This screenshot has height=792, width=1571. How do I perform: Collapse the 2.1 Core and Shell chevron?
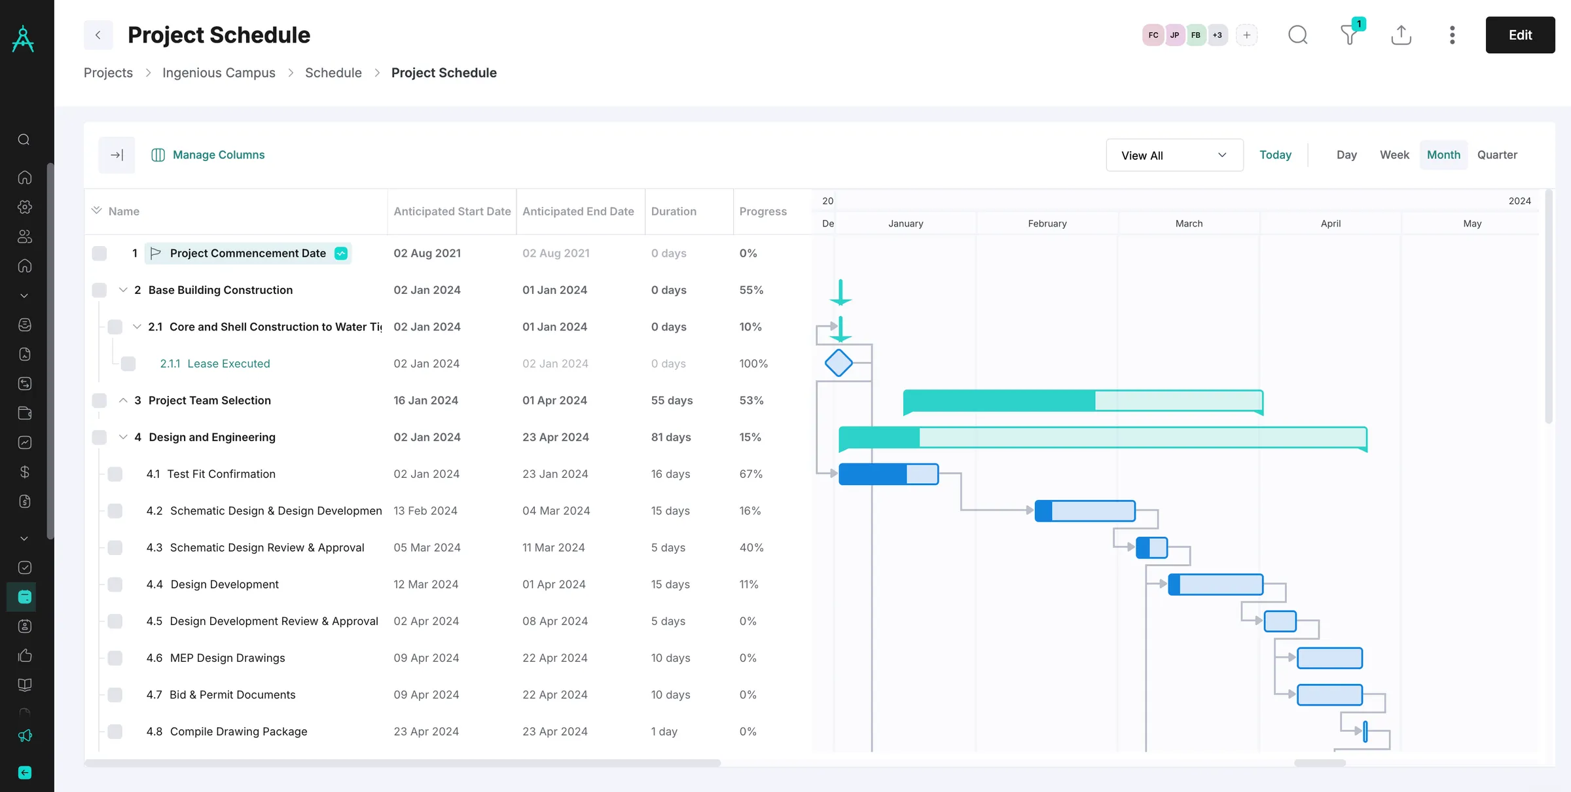(137, 327)
